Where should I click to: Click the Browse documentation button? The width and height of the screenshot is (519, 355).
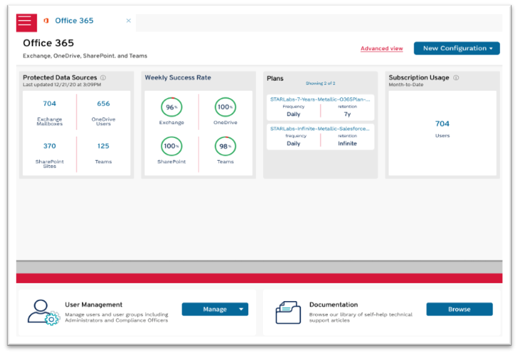click(460, 309)
